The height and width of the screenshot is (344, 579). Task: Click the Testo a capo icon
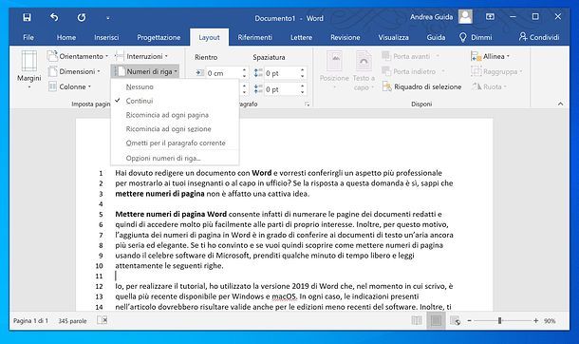pos(364,71)
